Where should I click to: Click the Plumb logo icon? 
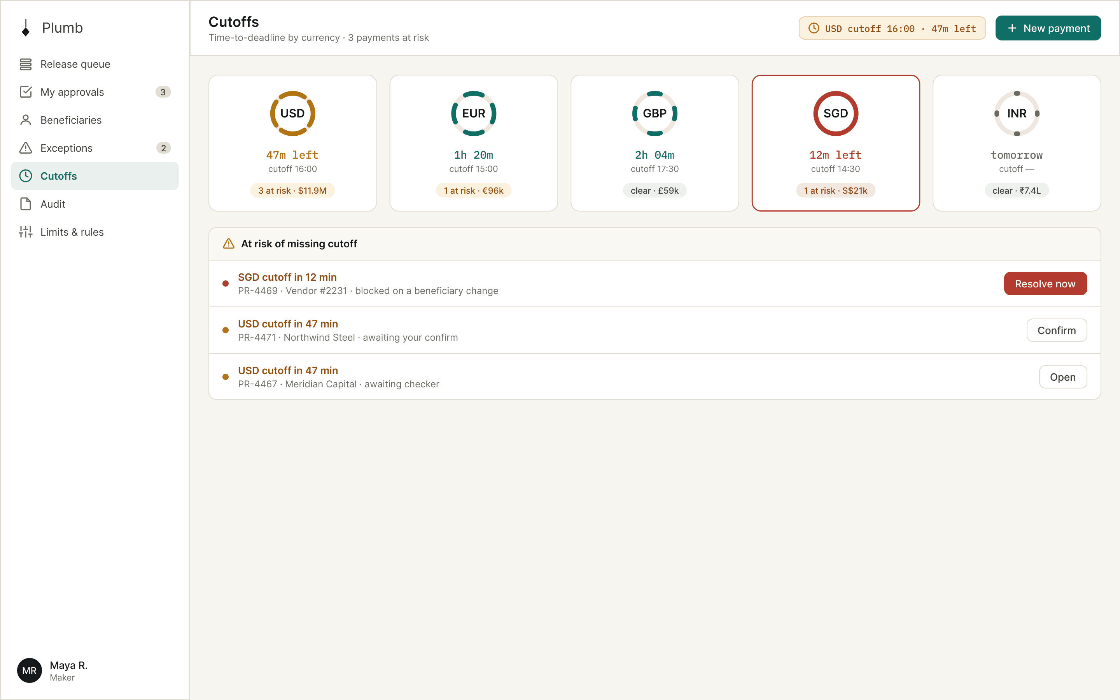(x=26, y=28)
